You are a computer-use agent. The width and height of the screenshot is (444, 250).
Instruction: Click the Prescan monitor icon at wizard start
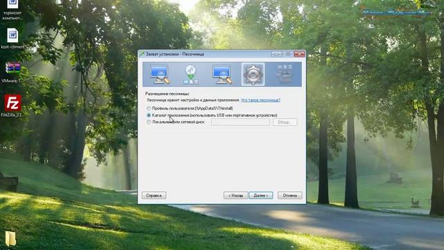pos(160,74)
